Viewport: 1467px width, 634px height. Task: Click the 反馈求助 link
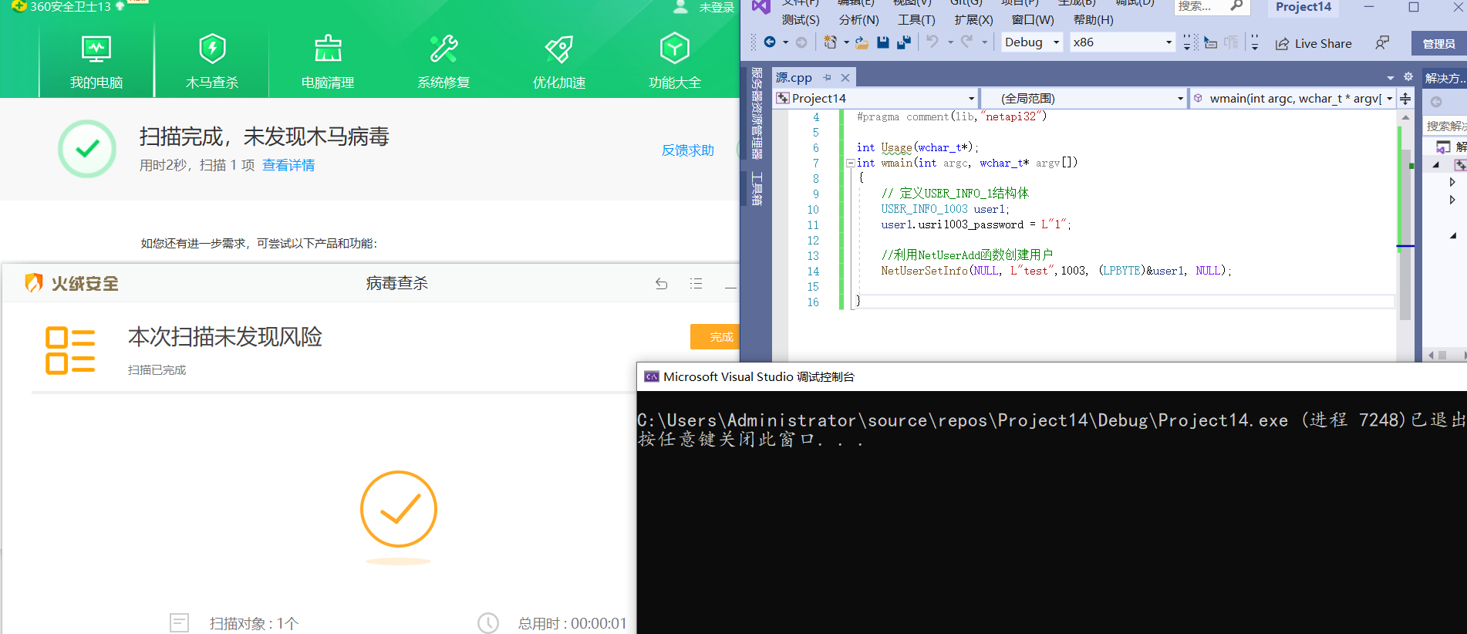click(x=688, y=150)
